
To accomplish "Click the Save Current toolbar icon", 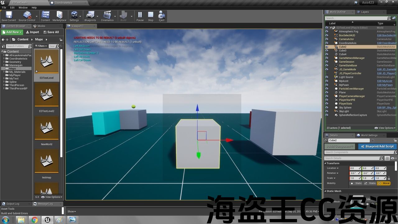I will pyautogui.click(x=9, y=16).
